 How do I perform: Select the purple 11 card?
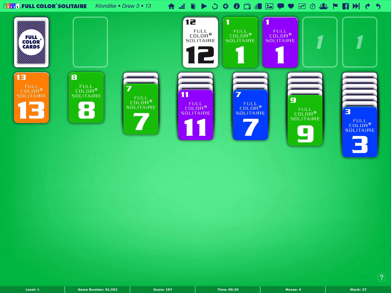[195, 115]
